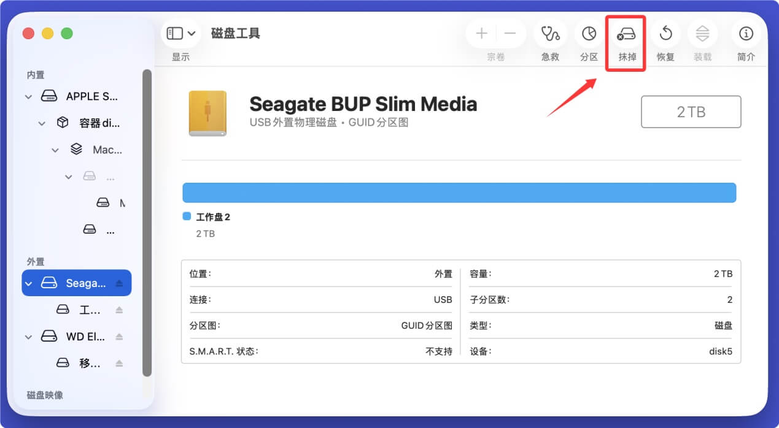Click the blue 工作盘2 partition bar
The width and height of the screenshot is (779, 428).
(459, 192)
